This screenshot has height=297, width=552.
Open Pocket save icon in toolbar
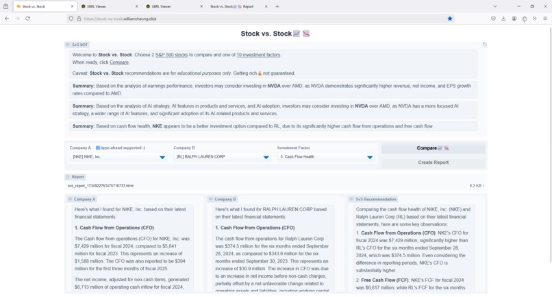click(x=493, y=19)
